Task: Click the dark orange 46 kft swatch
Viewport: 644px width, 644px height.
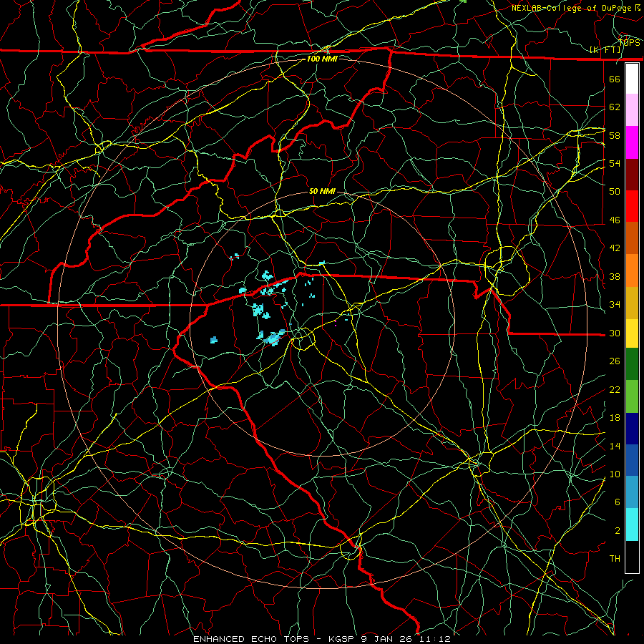Action: pos(632,238)
